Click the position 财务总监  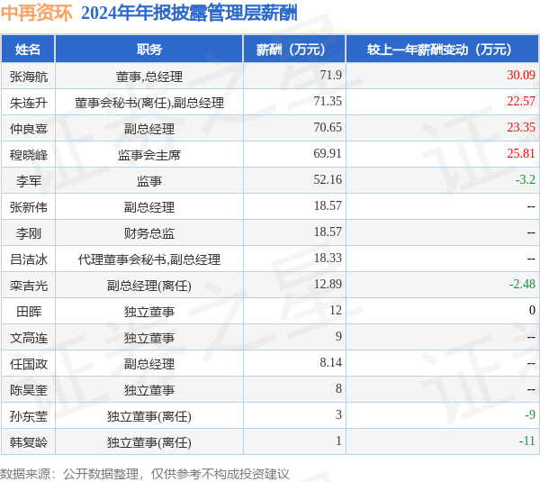point(149,233)
